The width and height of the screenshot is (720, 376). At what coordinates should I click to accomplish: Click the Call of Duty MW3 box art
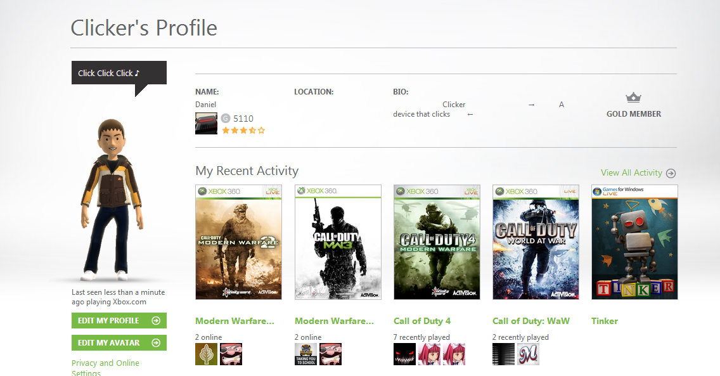click(337, 242)
